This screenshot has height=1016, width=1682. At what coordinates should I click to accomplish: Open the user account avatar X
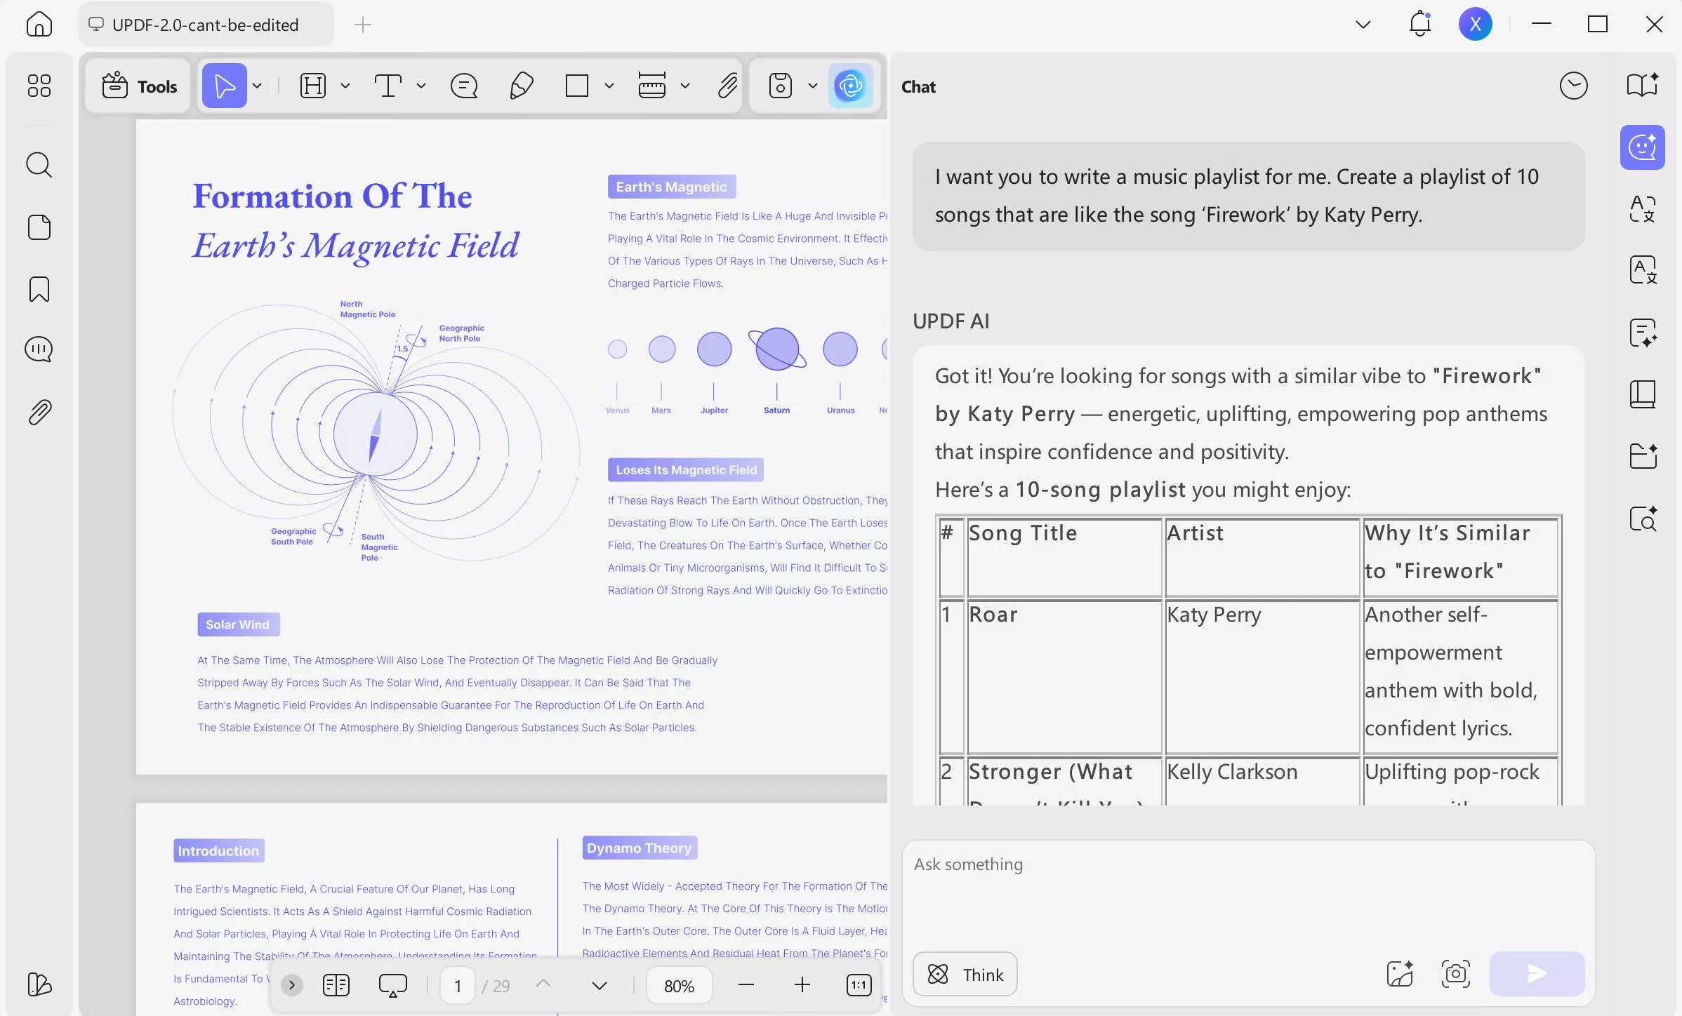click(1475, 24)
